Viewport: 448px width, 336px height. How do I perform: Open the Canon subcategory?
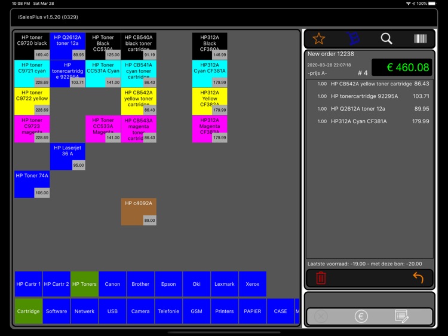112,284
